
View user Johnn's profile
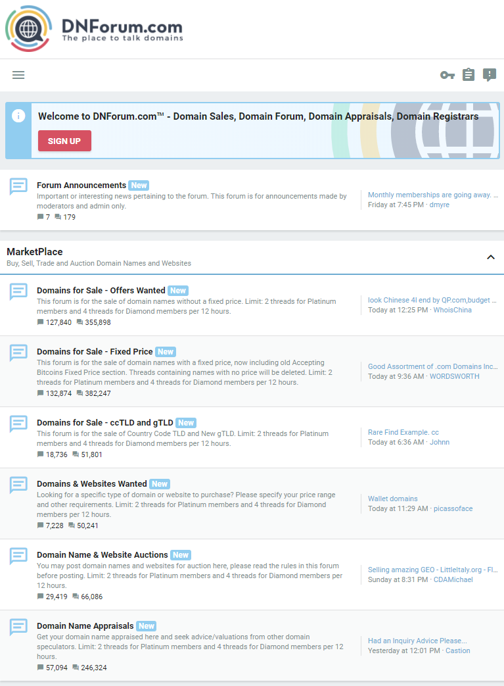click(x=440, y=442)
